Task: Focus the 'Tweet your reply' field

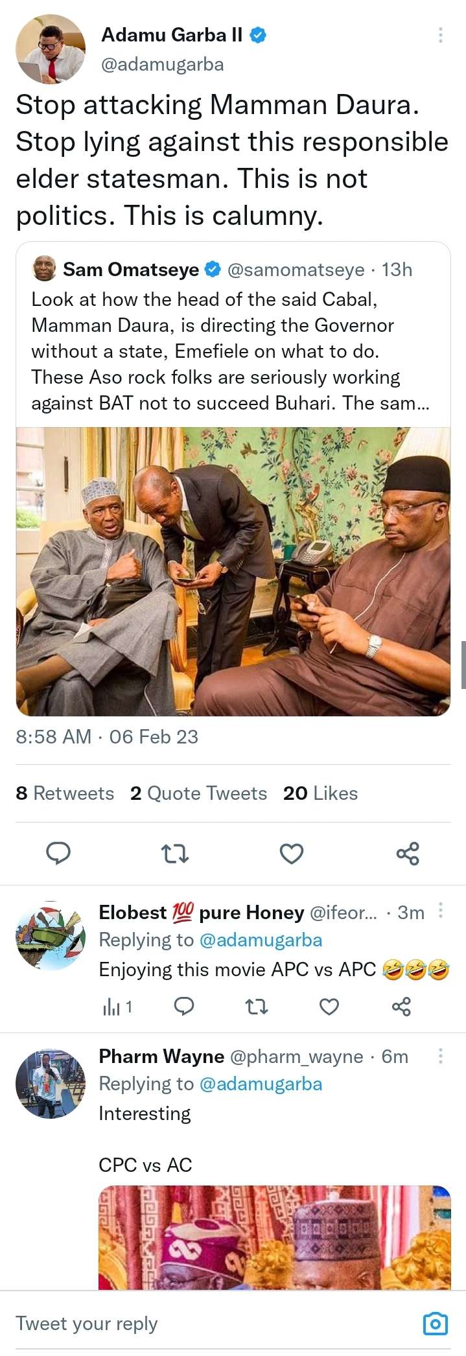Action: (x=194, y=1324)
